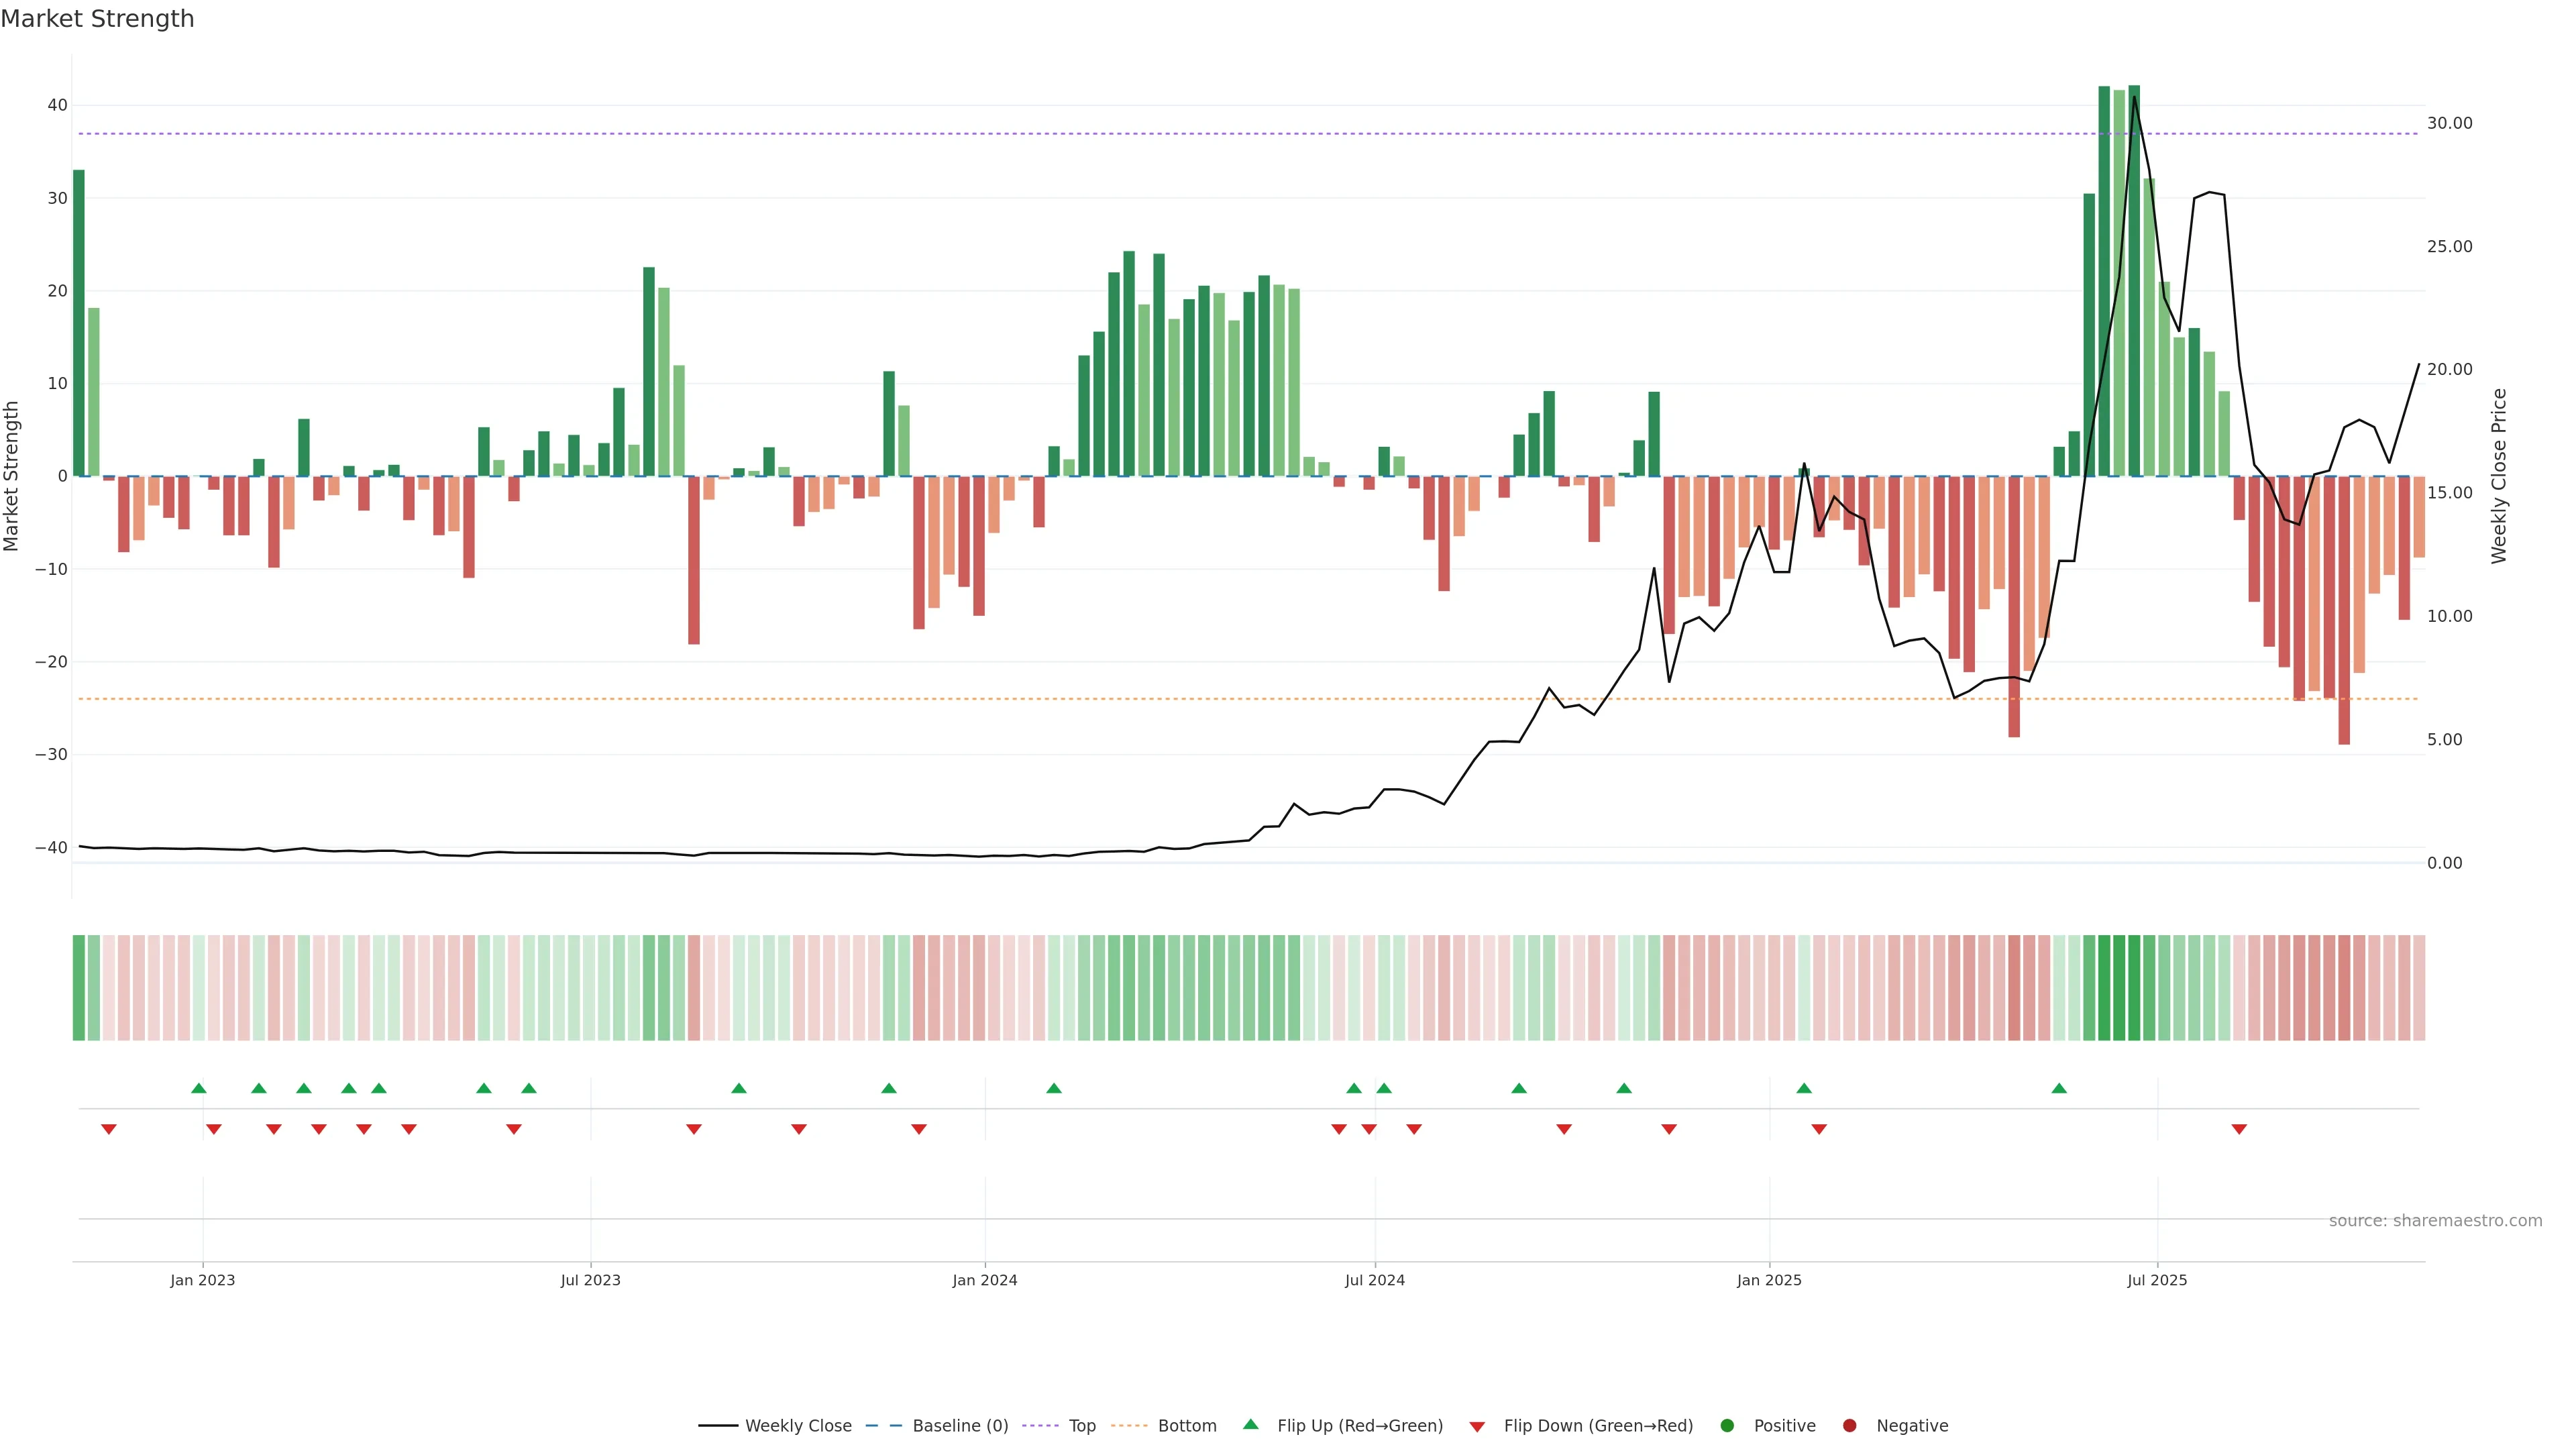Click green Flip Up triangle legend icon
Screen dimensions: 2576x1449
1250,1425
